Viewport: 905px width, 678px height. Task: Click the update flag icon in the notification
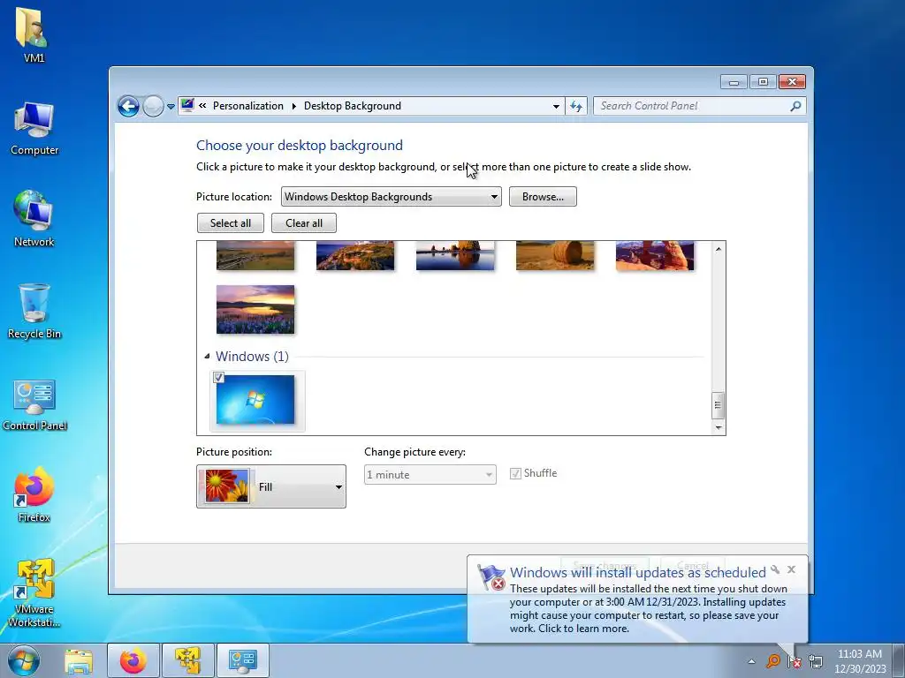[x=491, y=577]
